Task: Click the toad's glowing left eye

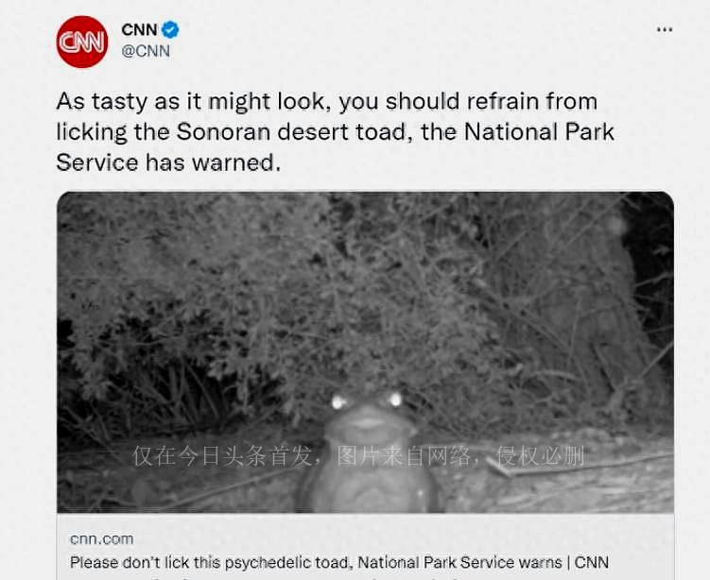Action: [x=338, y=401]
